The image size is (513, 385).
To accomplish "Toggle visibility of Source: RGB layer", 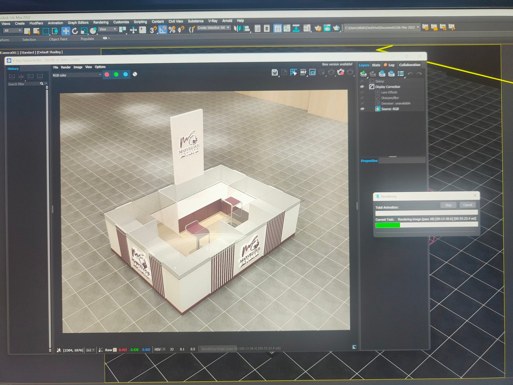I will pos(362,109).
